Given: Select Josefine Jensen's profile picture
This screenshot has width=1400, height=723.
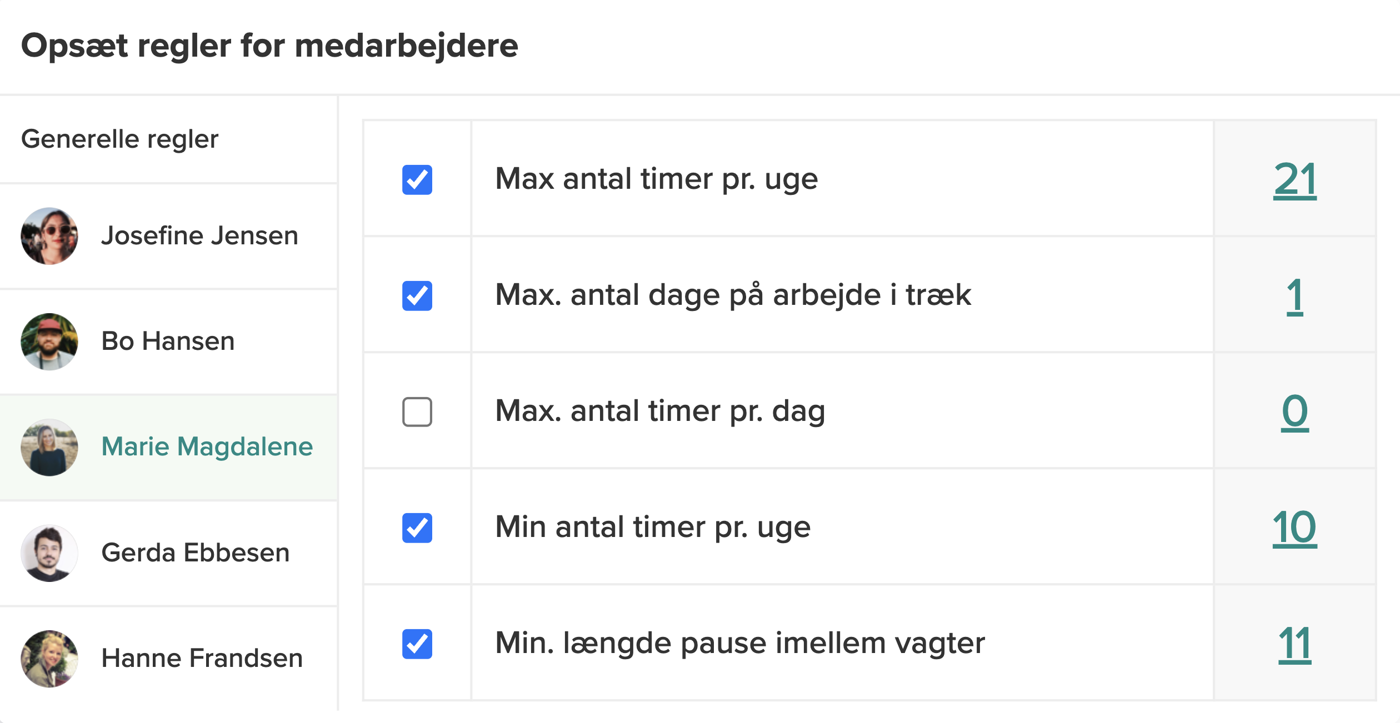Looking at the screenshot, I should 49,235.
